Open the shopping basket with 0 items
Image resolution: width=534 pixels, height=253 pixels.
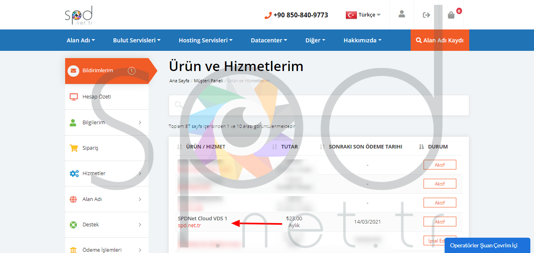pyautogui.click(x=451, y=15)
